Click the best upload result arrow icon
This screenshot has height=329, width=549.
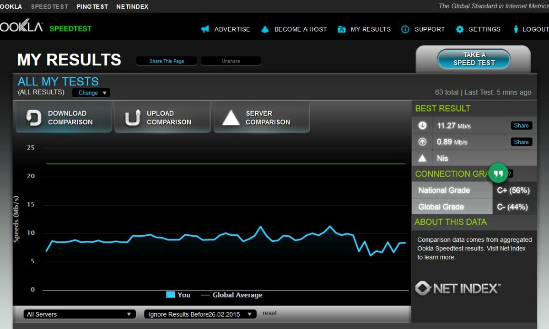[x=422, y=142]
